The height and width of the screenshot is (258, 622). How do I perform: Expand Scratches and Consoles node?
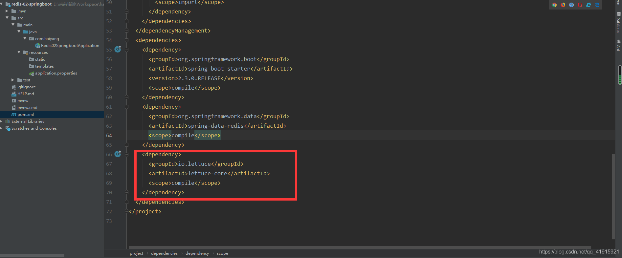coord(2,128)
